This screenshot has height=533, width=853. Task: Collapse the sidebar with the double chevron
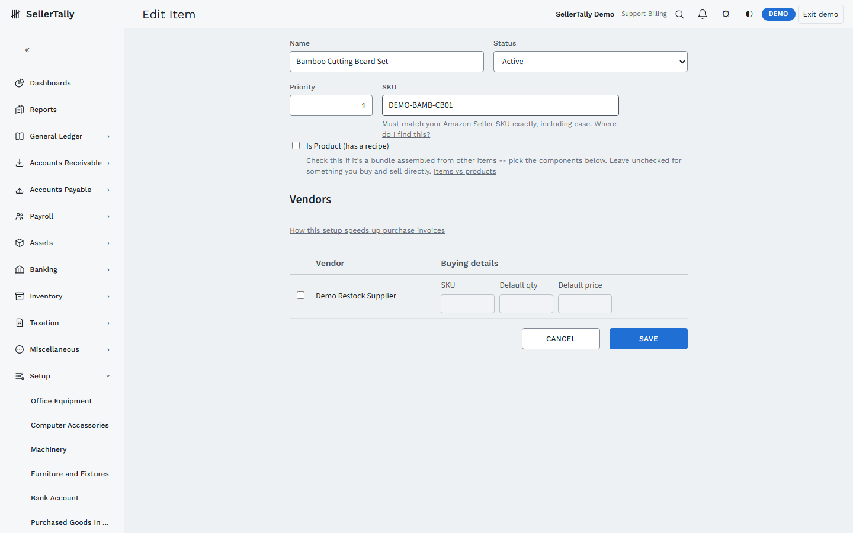(27, 50)
